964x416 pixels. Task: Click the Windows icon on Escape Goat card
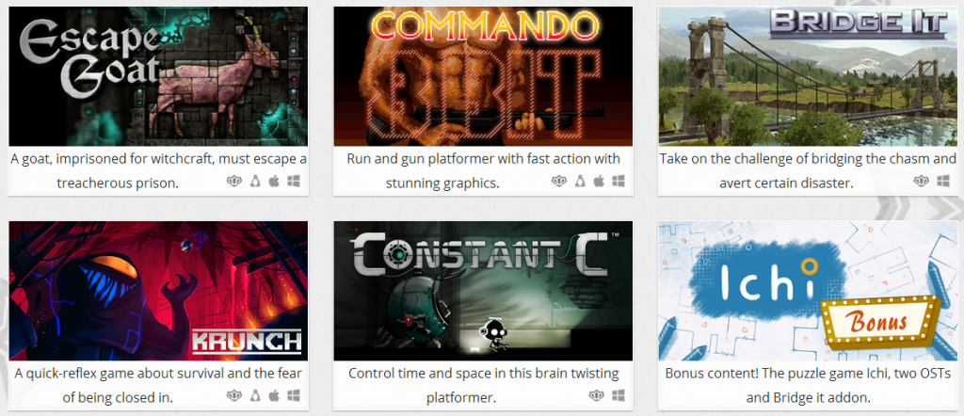coord(294,182)
